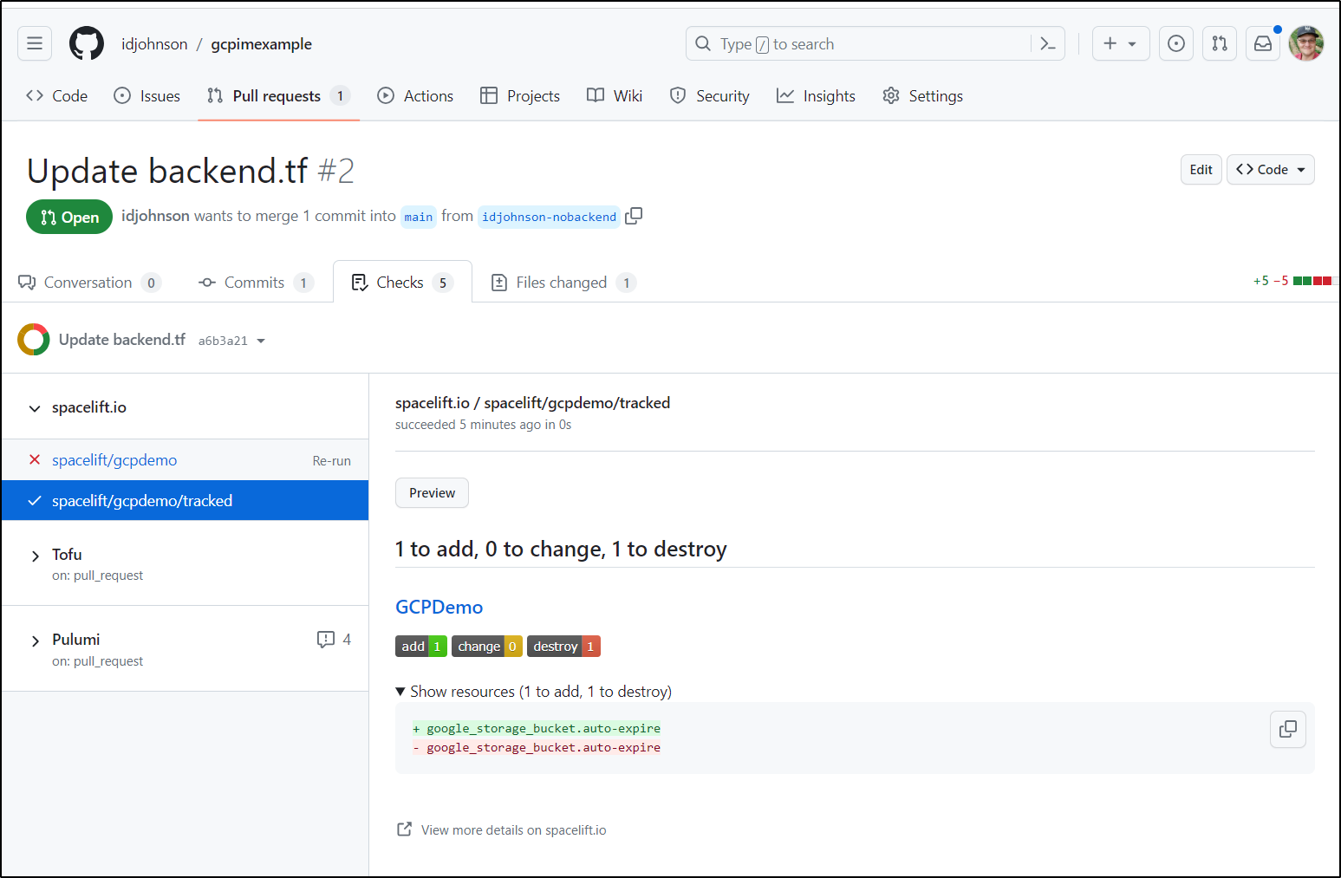This screenshot has width=1341, height=878.
Task: Click the external link icon by details
Action: pos(404,829)
